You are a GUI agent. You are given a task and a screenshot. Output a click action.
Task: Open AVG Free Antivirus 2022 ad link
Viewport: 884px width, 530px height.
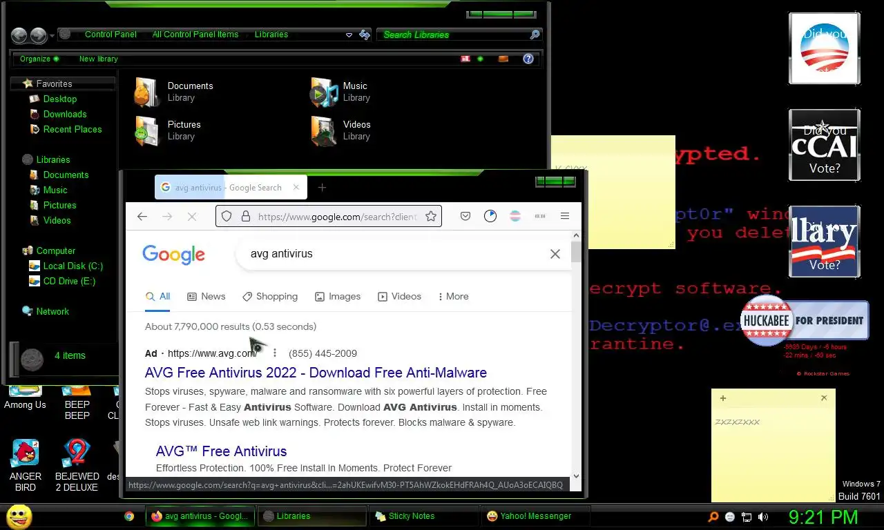coord(316,373)
